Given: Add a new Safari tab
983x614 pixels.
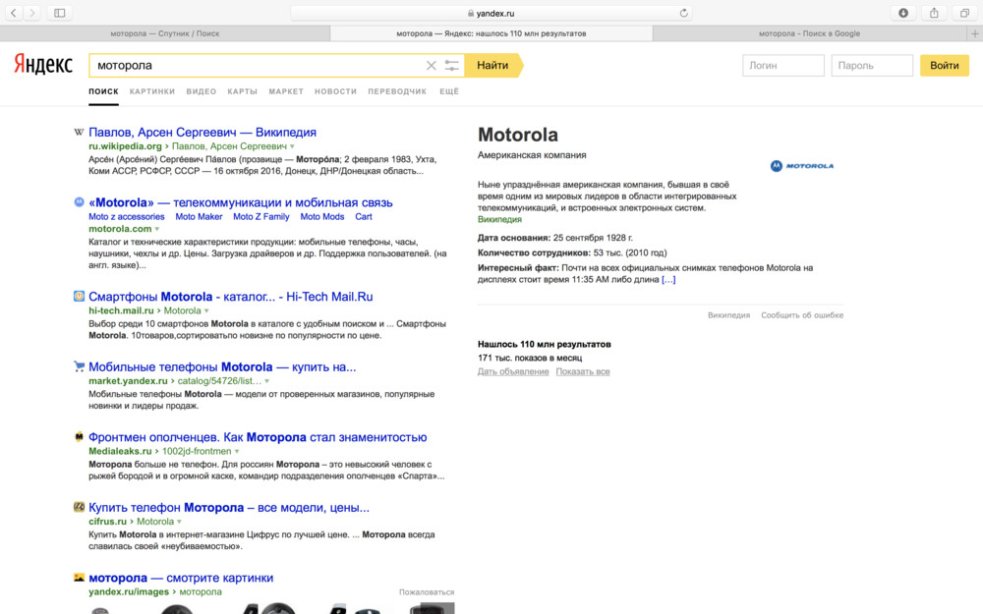Looking at the screenshot, I should tap(975, 33).
